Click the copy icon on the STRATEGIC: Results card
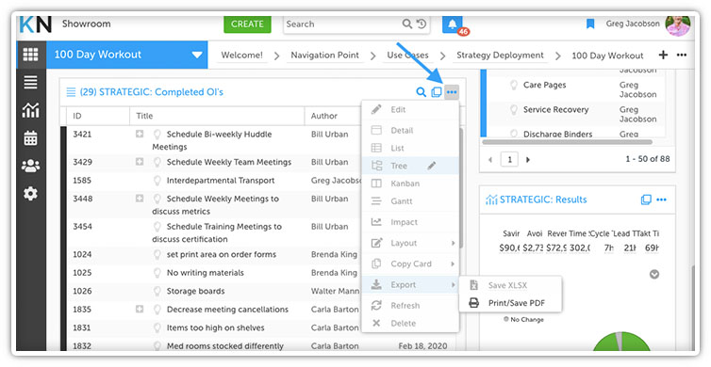Image resolution: width=711 pixels, height=367 pixels. [646, 199]
